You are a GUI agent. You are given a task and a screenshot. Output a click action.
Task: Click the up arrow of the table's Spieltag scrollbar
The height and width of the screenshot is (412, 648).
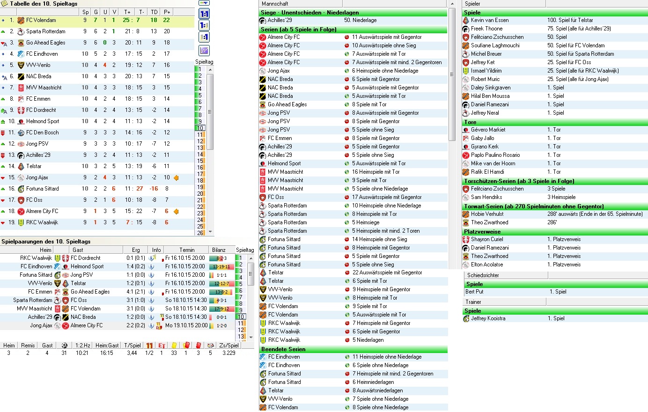point(210,69)
